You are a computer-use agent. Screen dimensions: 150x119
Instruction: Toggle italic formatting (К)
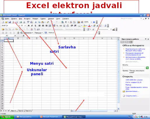pyautogui.click(x=32, y=26)
